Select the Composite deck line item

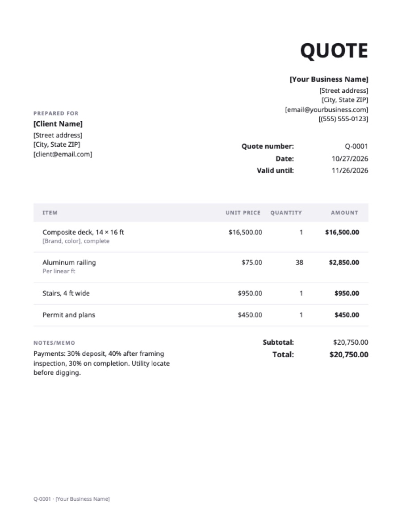tap(201, 237)
